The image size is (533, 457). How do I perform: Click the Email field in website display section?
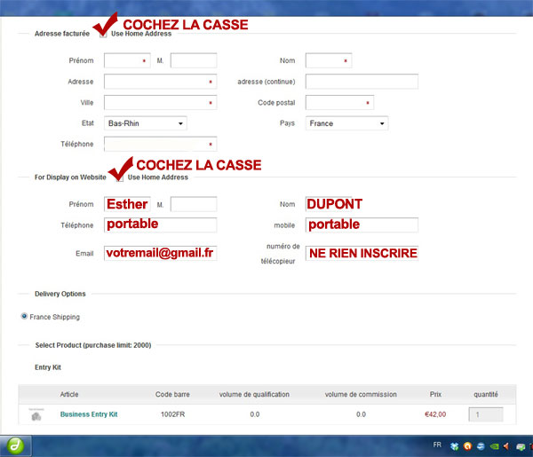(x=160, y=253)
